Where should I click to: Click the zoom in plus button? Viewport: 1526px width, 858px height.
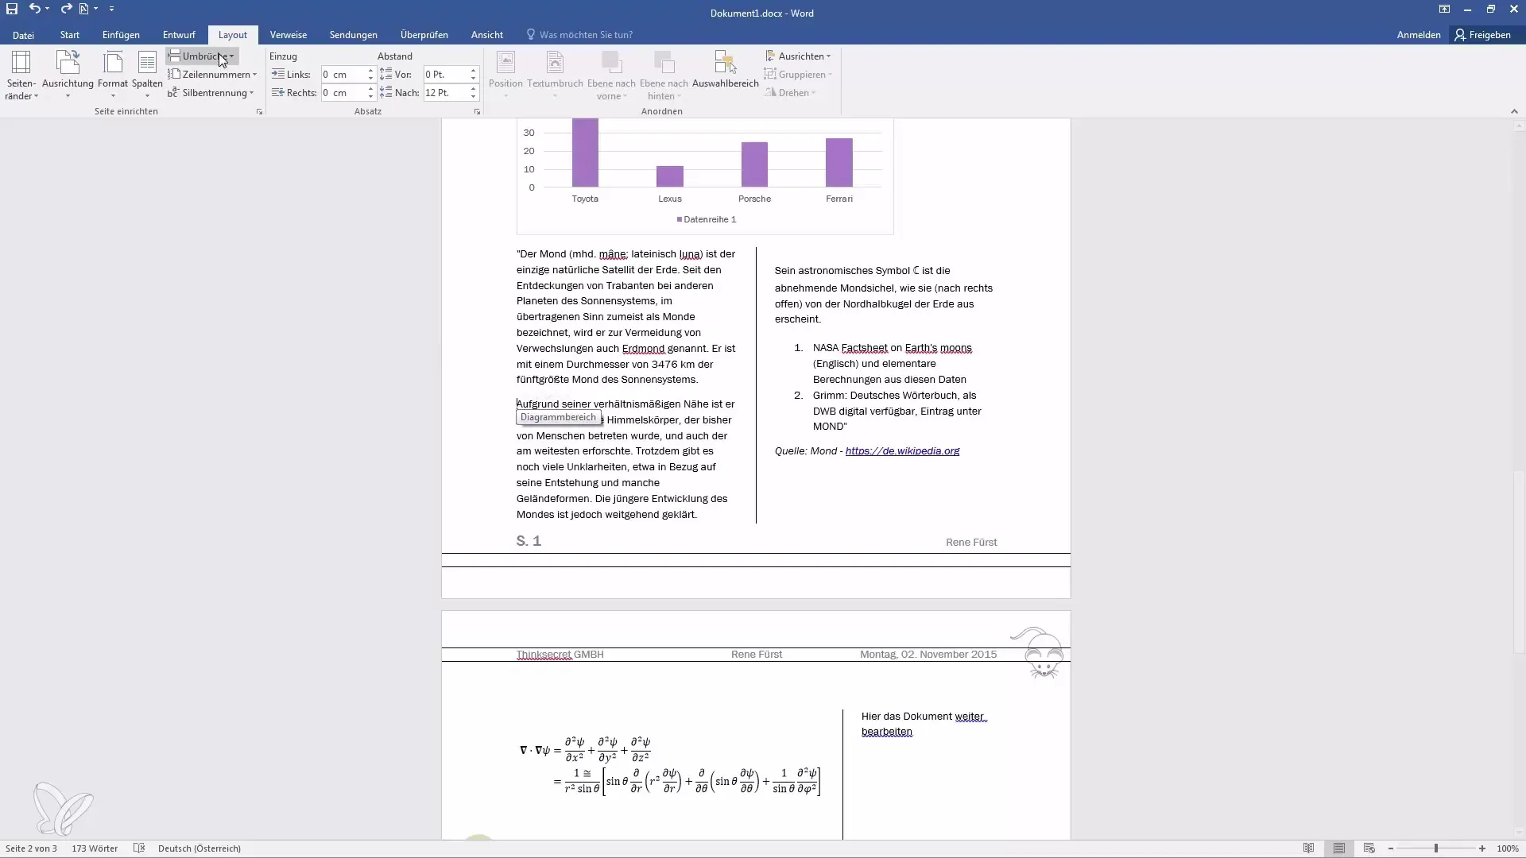(x=1482, y=848)
